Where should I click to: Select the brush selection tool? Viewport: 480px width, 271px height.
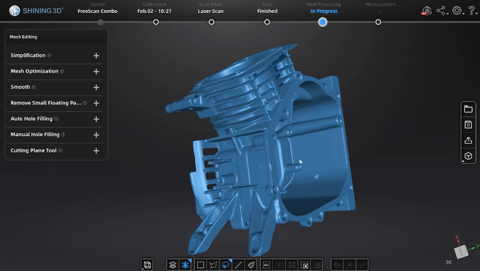pos(250,265)
